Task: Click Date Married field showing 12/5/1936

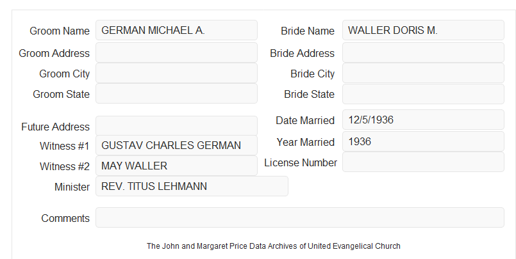Action: pos(423,120)
